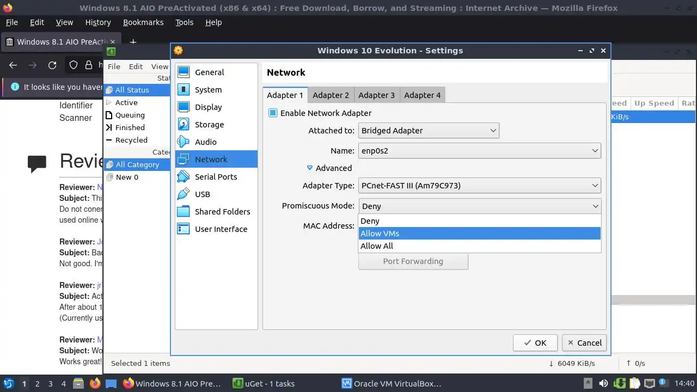Open the Attached to dropdown

[x=429, y=131]
